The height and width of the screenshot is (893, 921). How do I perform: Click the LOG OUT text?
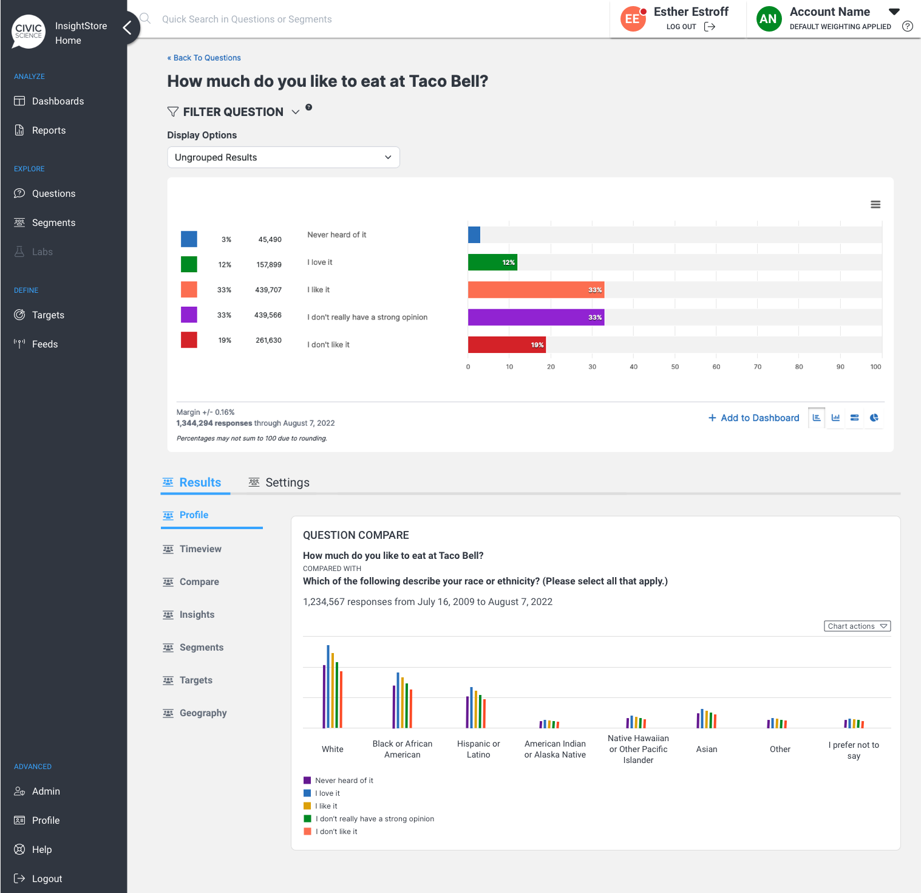pyautogui.click(x=681, y=27)
